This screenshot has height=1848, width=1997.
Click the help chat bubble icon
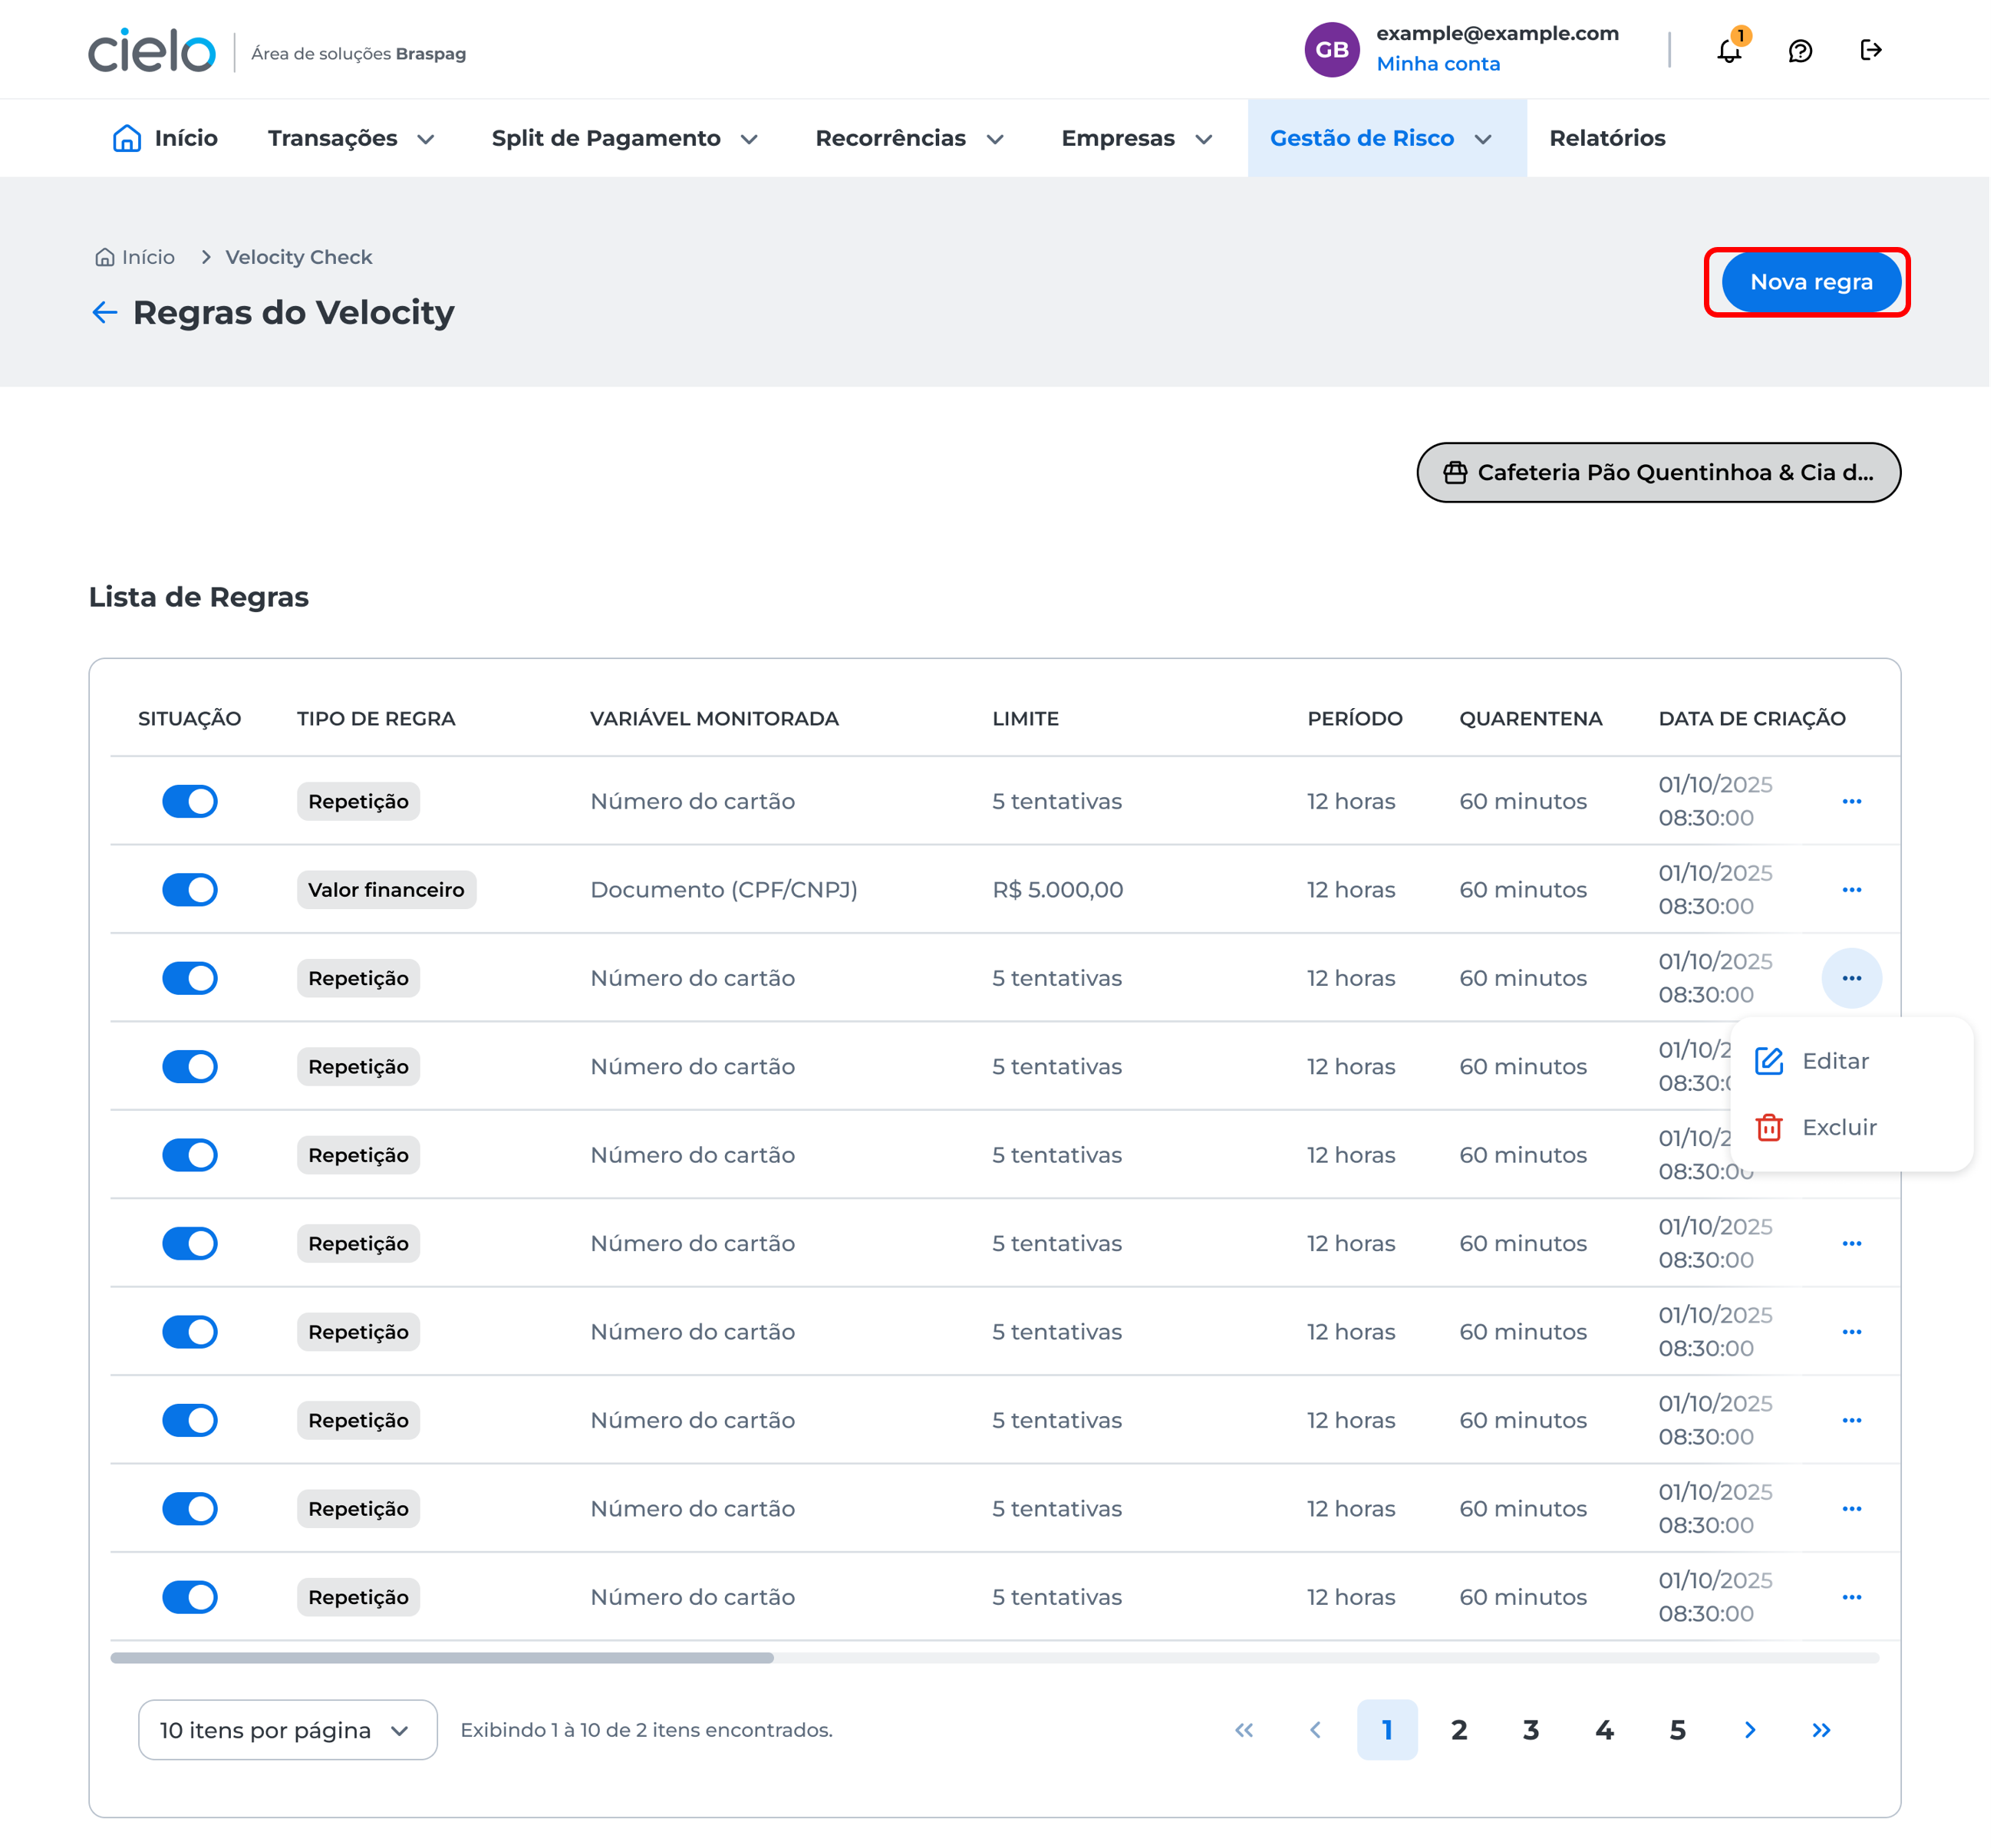[1800, 51]
